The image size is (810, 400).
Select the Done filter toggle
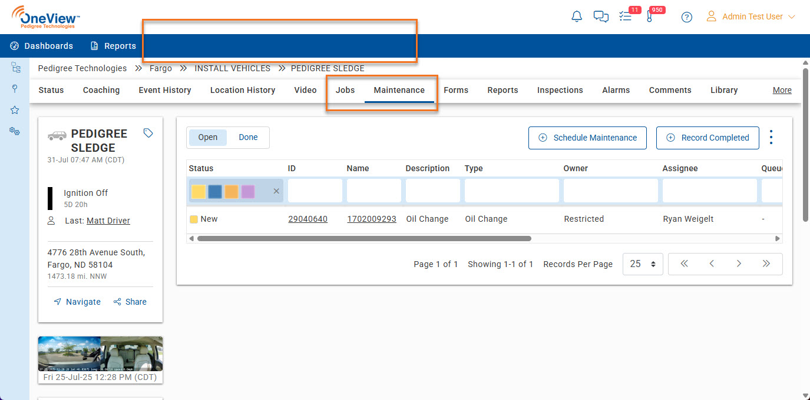coord(248,137)
